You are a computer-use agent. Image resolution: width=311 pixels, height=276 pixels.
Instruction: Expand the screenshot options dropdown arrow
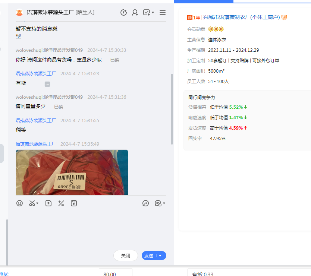pyautogui.click(x=38, y=203)
